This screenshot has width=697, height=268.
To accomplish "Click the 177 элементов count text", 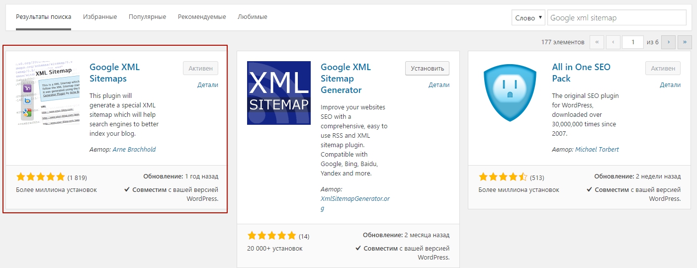I will [563, 42].
